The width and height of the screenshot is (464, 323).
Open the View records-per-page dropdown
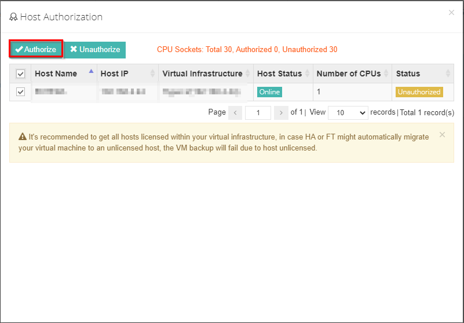click(x=348, y=113)
